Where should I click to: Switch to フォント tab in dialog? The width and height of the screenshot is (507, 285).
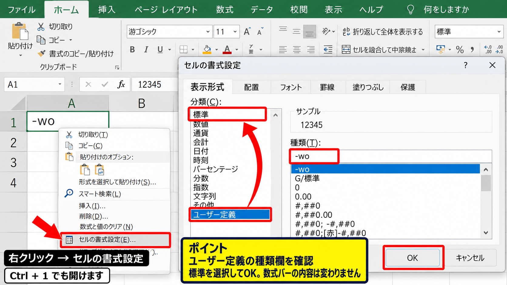[291, 87]
